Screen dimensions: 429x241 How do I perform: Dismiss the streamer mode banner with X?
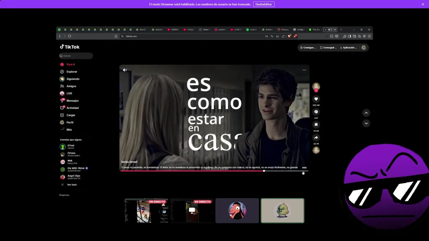423,4
